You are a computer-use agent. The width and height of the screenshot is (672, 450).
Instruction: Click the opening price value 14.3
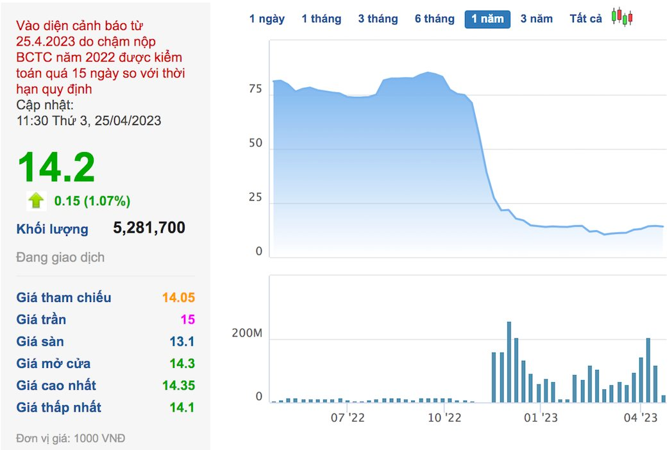tap(182, 363)
